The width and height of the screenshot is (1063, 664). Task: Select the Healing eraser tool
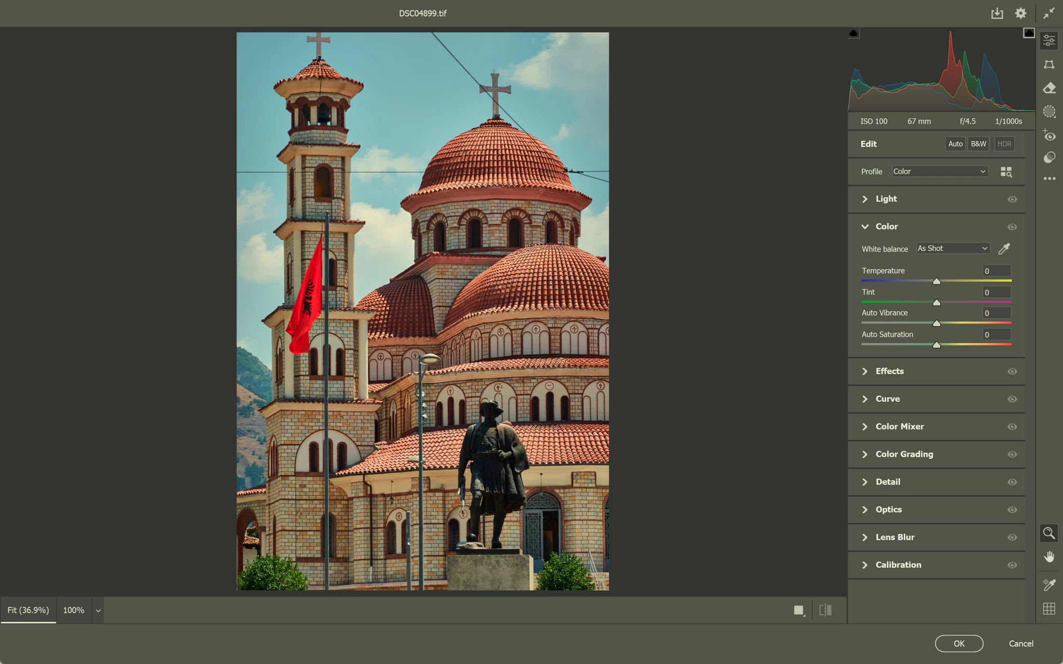1049,88
